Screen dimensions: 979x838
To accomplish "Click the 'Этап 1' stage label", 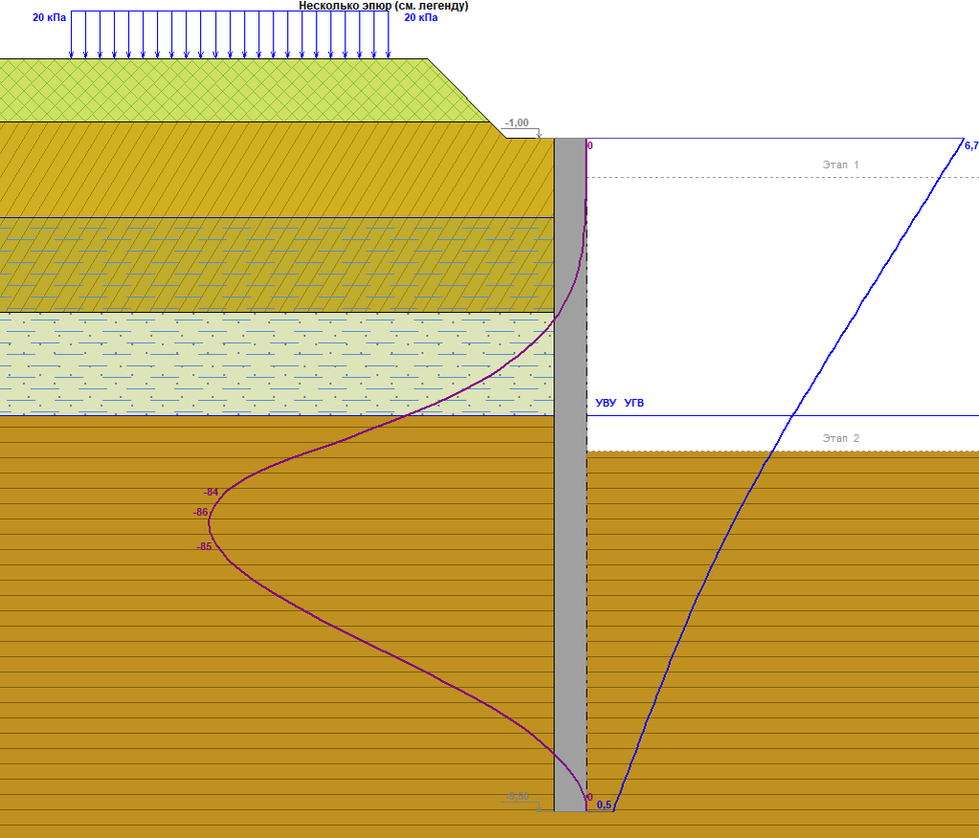I will 840,165.
